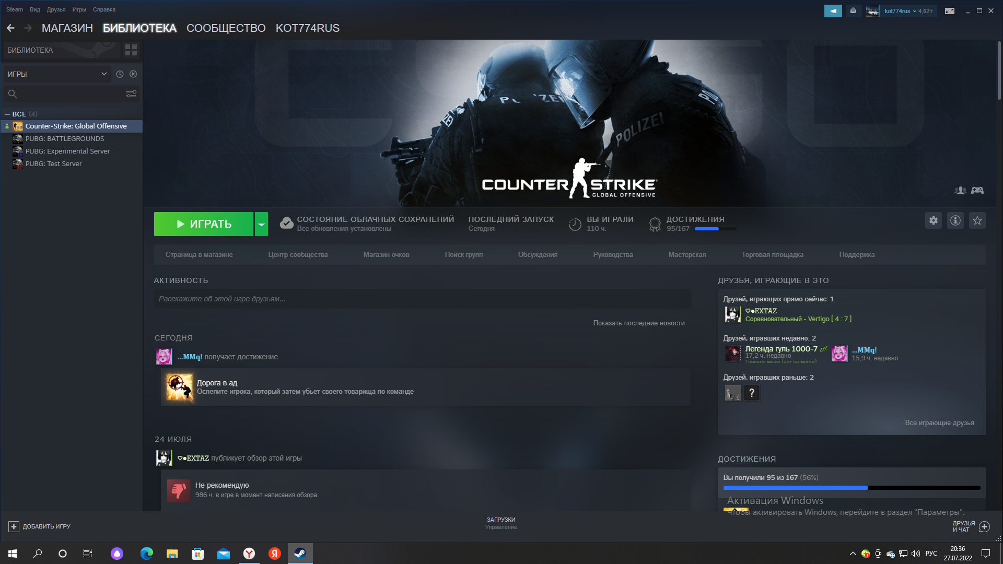
Task: Click the play time clock icon
Action: [x=575, y=224]
